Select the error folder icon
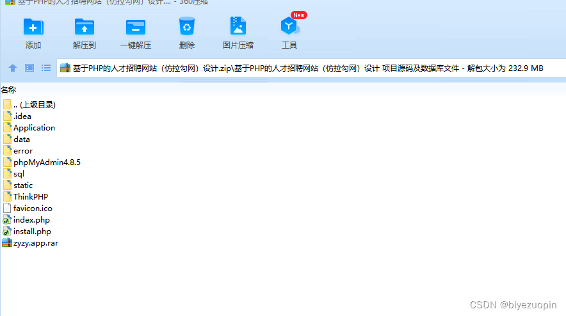566x316 pixels. pos(7,150)
